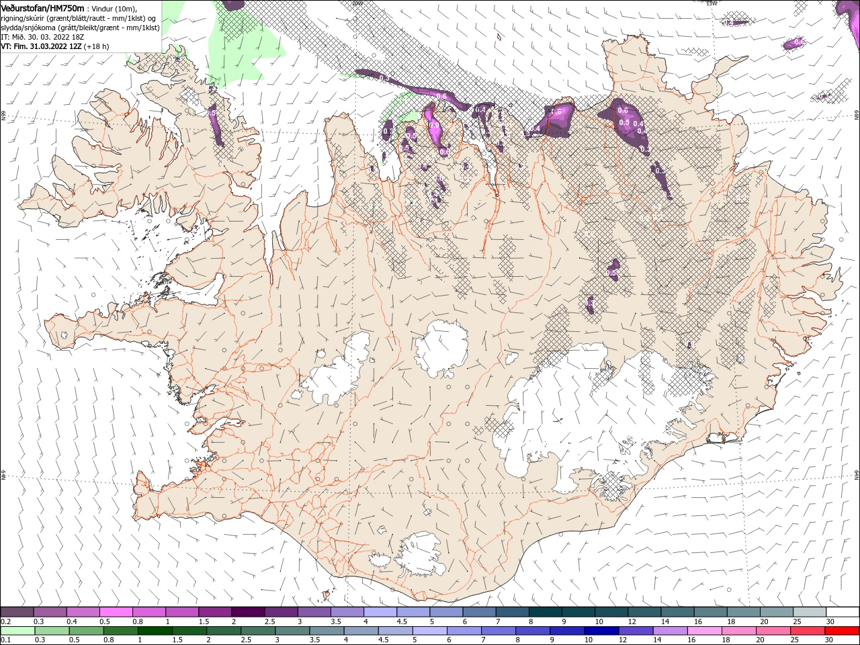860x645 pixels.
Task: Pick the bright pink swatch between 0.5 and 0.8
Action: point(116,611)
